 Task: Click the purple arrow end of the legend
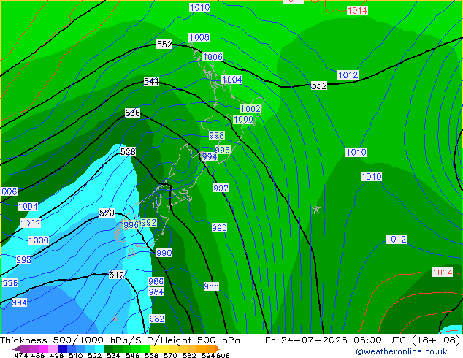17,349
